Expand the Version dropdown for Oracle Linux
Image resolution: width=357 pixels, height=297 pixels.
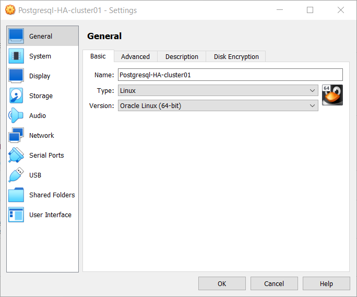pyautogui.click(x=218, y=106)
